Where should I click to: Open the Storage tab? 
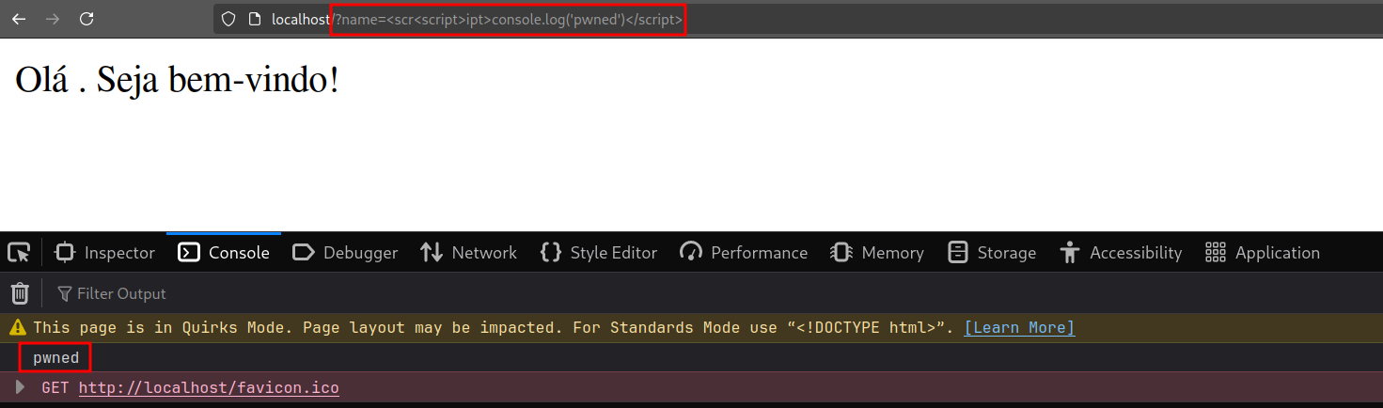[x=992, y=253]
